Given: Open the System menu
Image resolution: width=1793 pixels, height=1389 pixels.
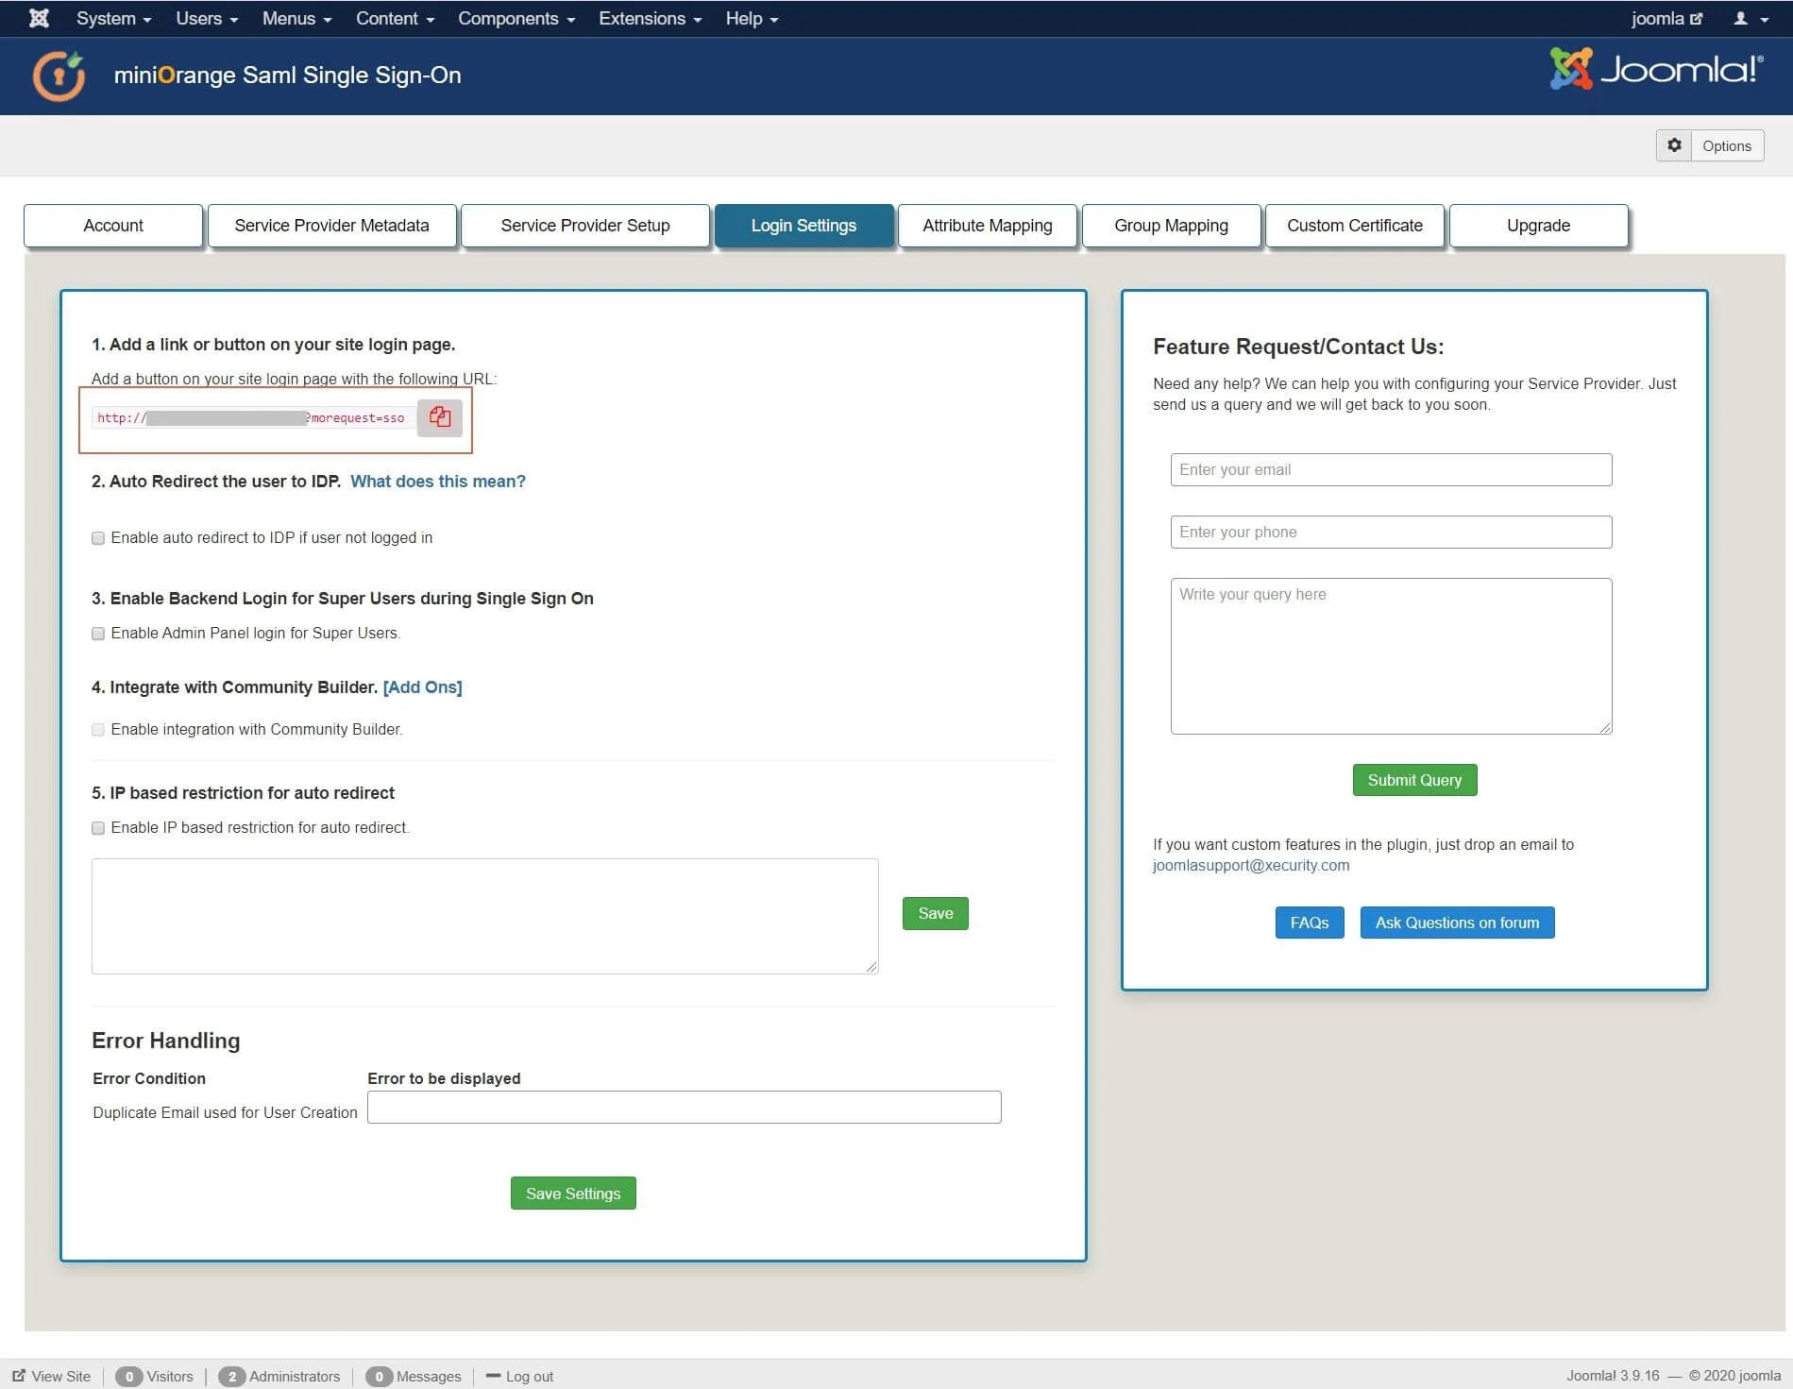Looking at the screenshot, I should [113, 18].
